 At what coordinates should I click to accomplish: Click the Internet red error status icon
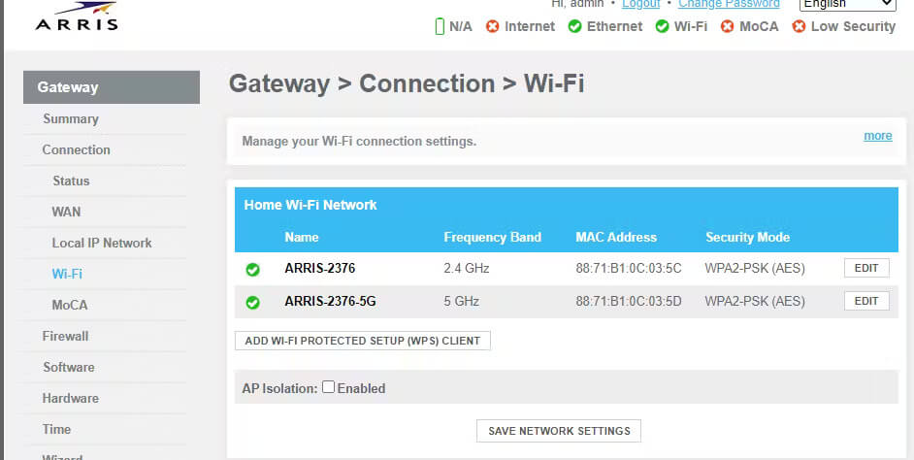[493, 26]
